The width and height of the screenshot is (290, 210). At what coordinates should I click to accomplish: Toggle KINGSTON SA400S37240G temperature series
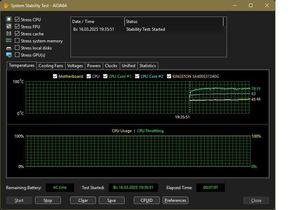169,76
